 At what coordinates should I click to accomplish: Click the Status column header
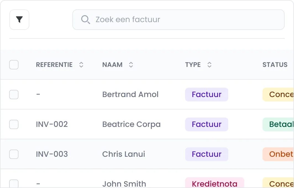coord(275,65)
